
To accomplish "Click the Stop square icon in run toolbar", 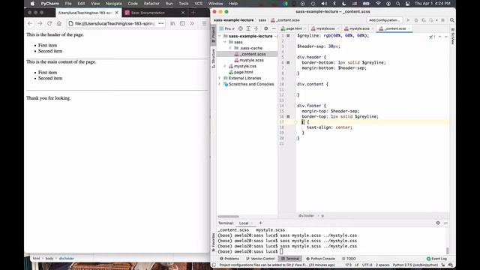I will (442, 20).
